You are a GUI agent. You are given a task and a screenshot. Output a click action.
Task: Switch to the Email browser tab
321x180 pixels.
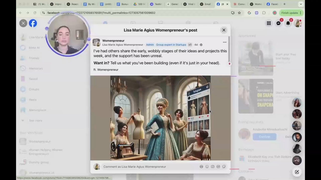[x=206, y=4]
